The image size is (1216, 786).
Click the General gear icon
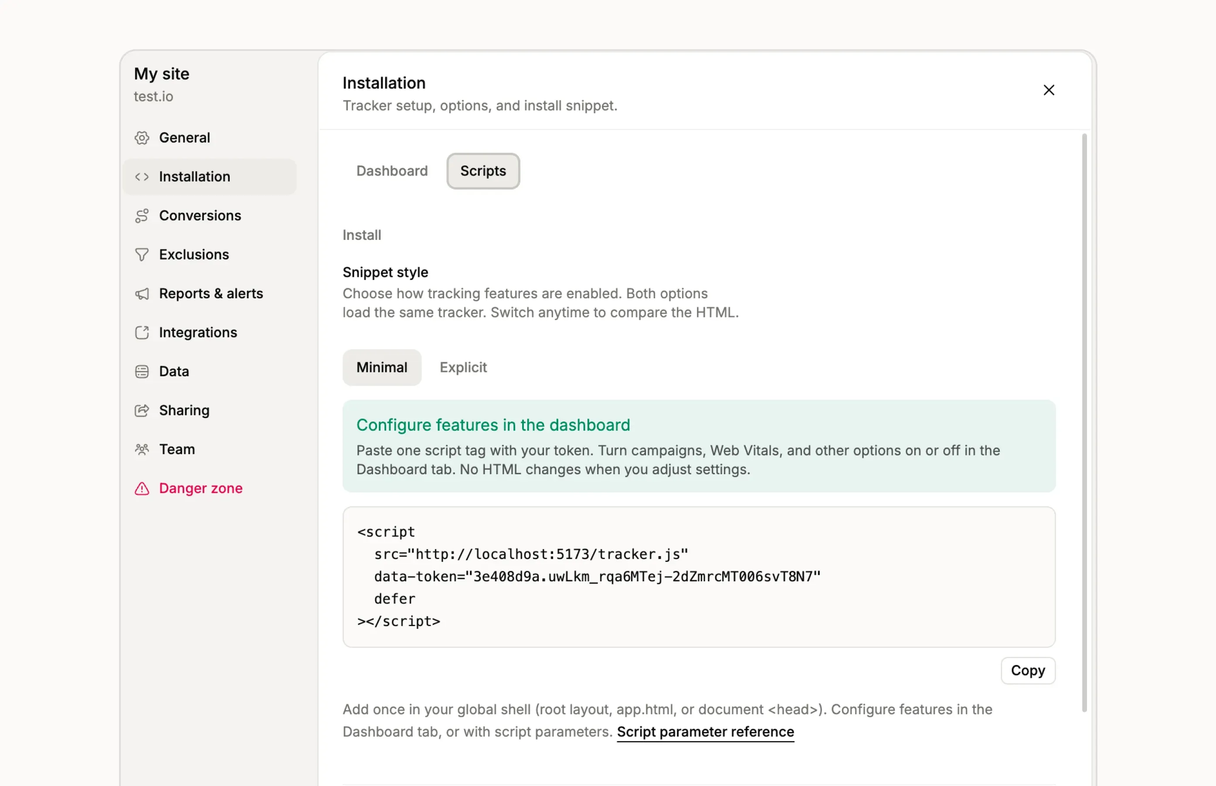[x=142, y=138]
